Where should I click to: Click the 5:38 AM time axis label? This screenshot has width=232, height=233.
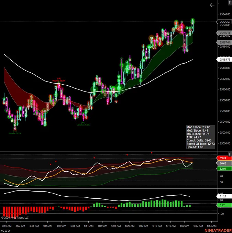tap(75, 226)
